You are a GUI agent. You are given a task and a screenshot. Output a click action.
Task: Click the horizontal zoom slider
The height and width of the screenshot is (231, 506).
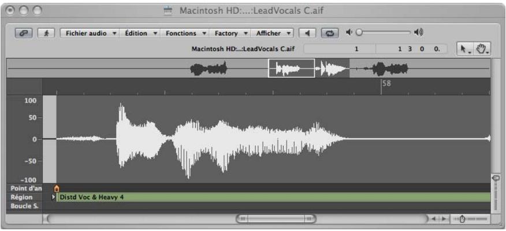[x=470, y=219]
